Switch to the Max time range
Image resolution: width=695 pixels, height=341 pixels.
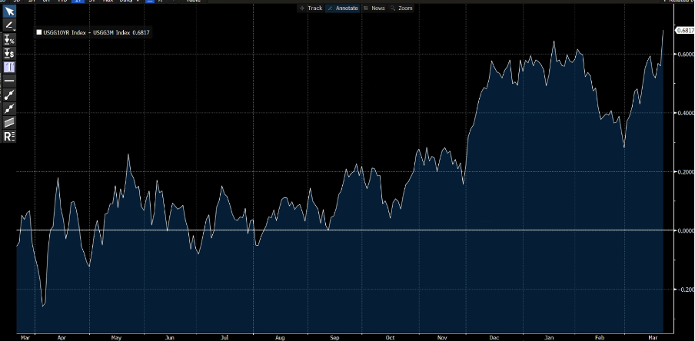click(x=107, y=2)
